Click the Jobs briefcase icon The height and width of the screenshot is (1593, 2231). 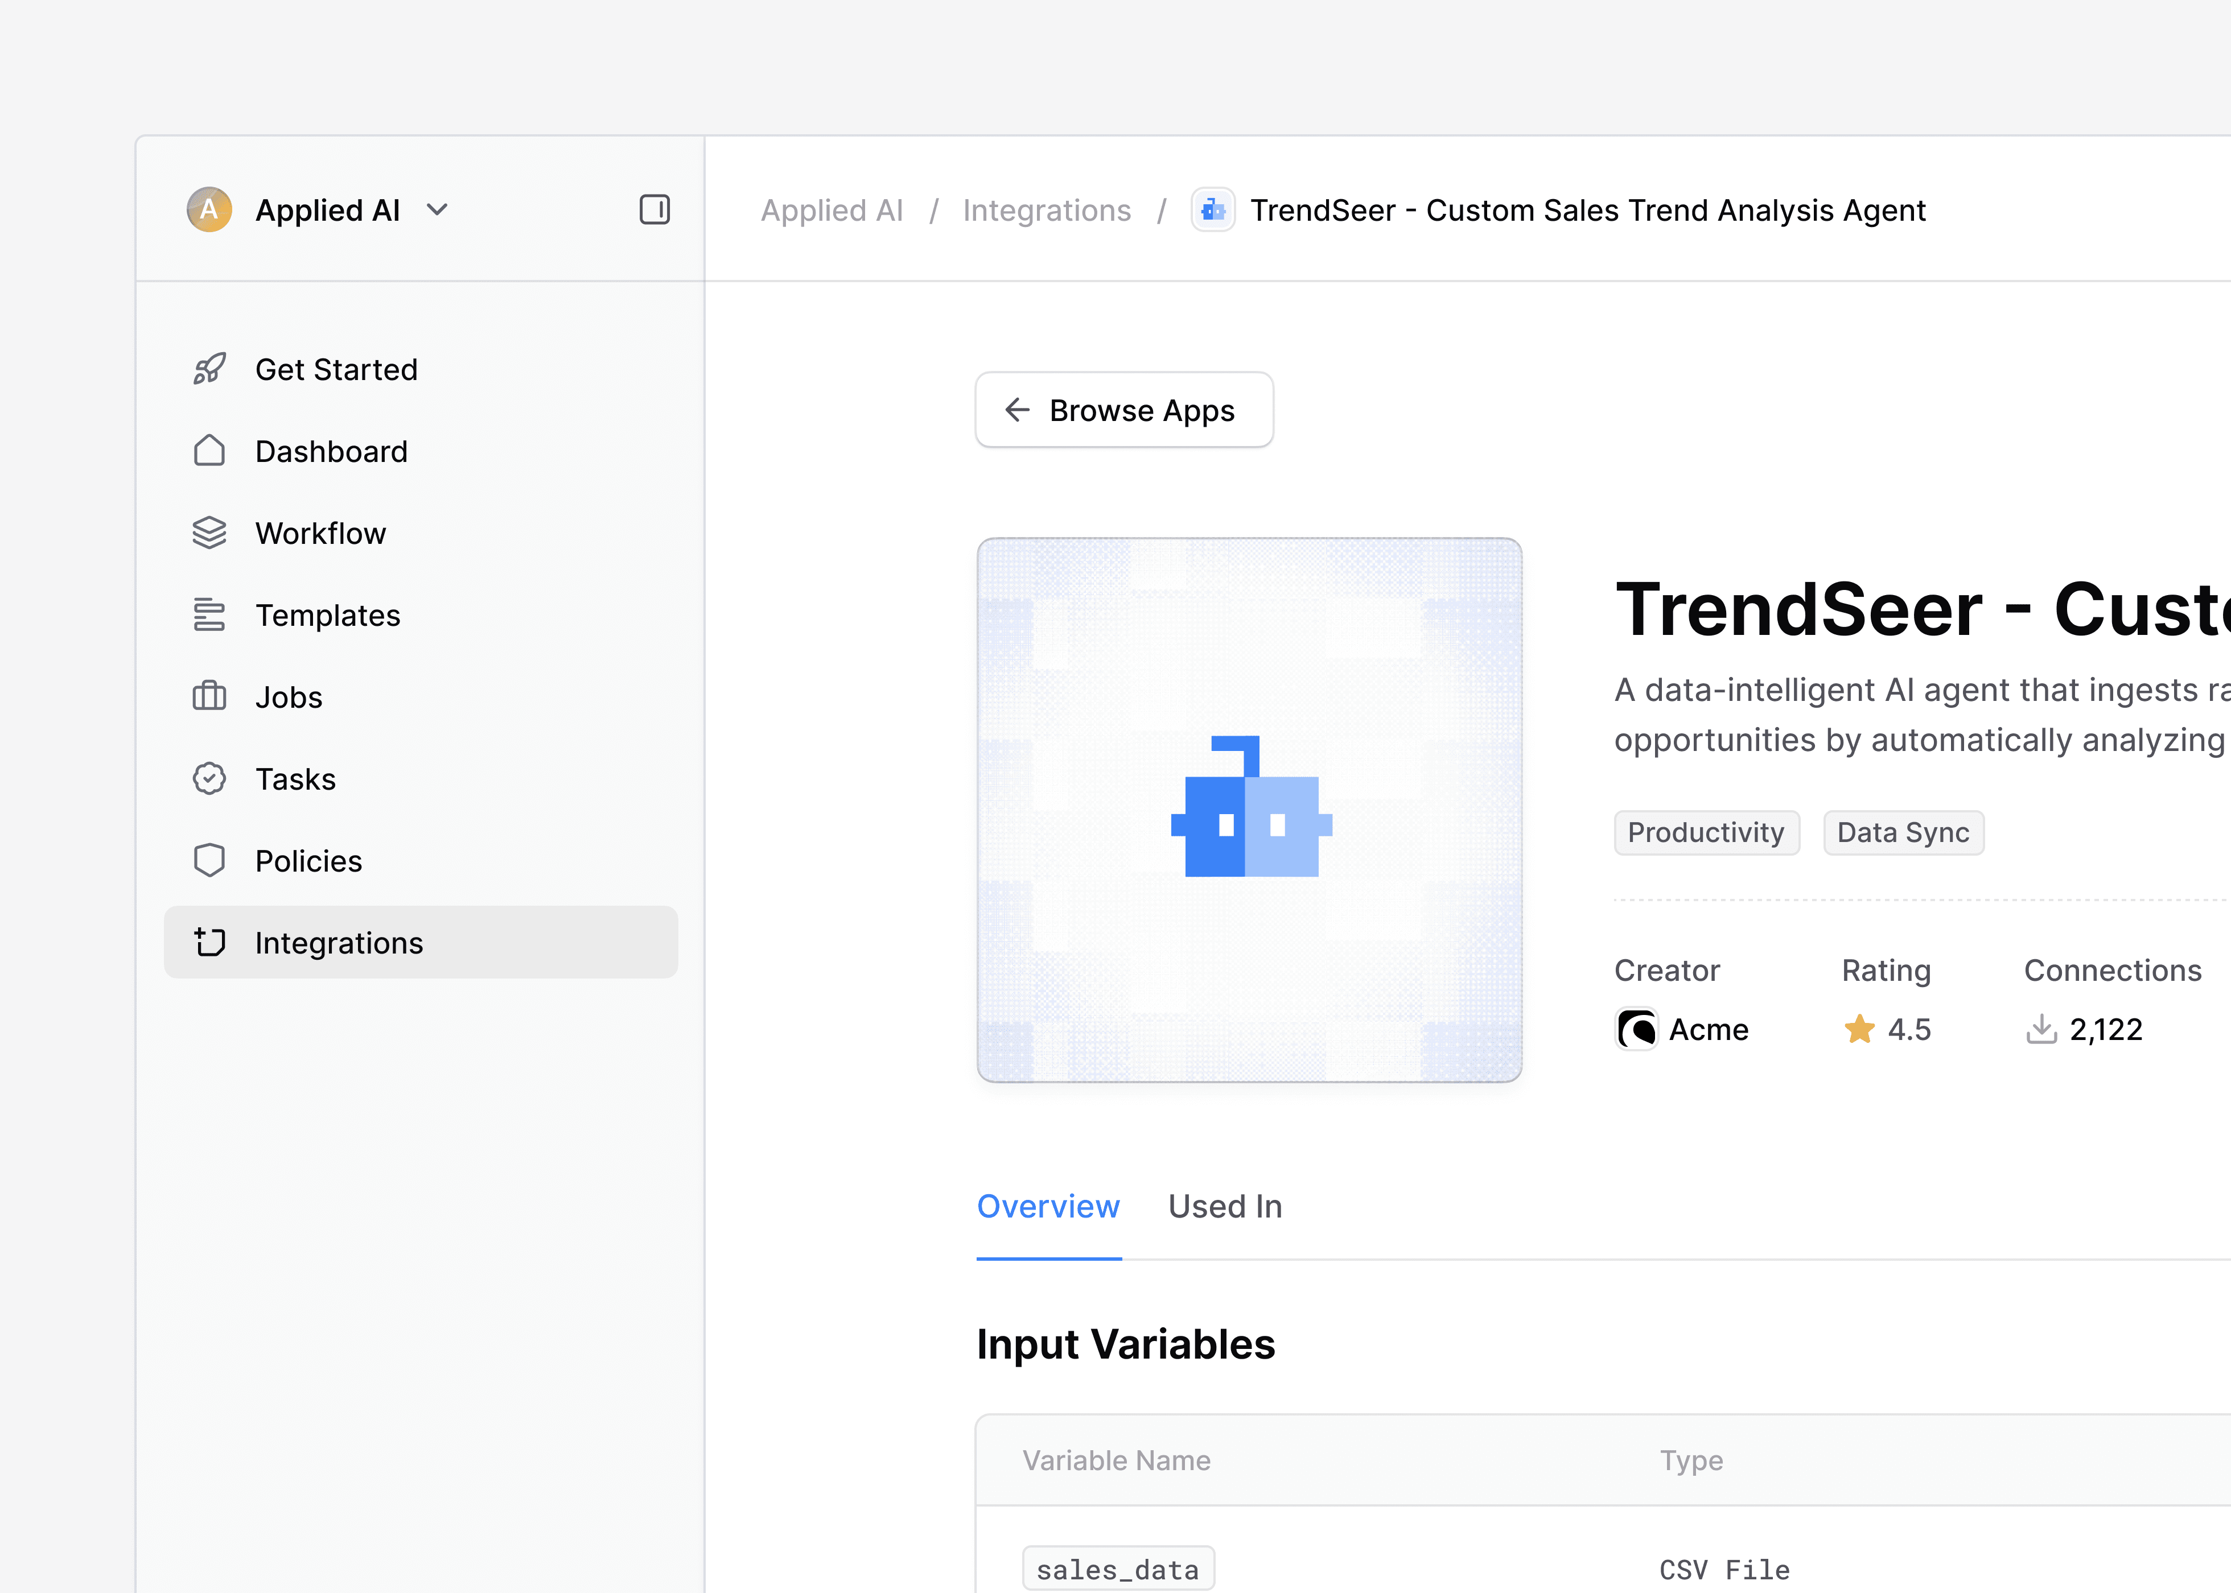[209, 698]
